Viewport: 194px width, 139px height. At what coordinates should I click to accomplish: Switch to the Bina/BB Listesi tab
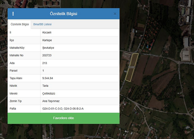click(x=42, y=24)
